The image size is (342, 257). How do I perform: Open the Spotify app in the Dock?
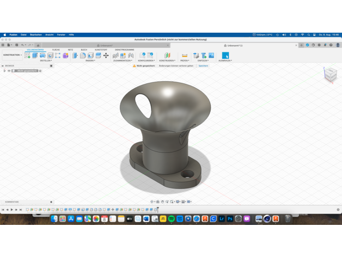click(171, 219)
